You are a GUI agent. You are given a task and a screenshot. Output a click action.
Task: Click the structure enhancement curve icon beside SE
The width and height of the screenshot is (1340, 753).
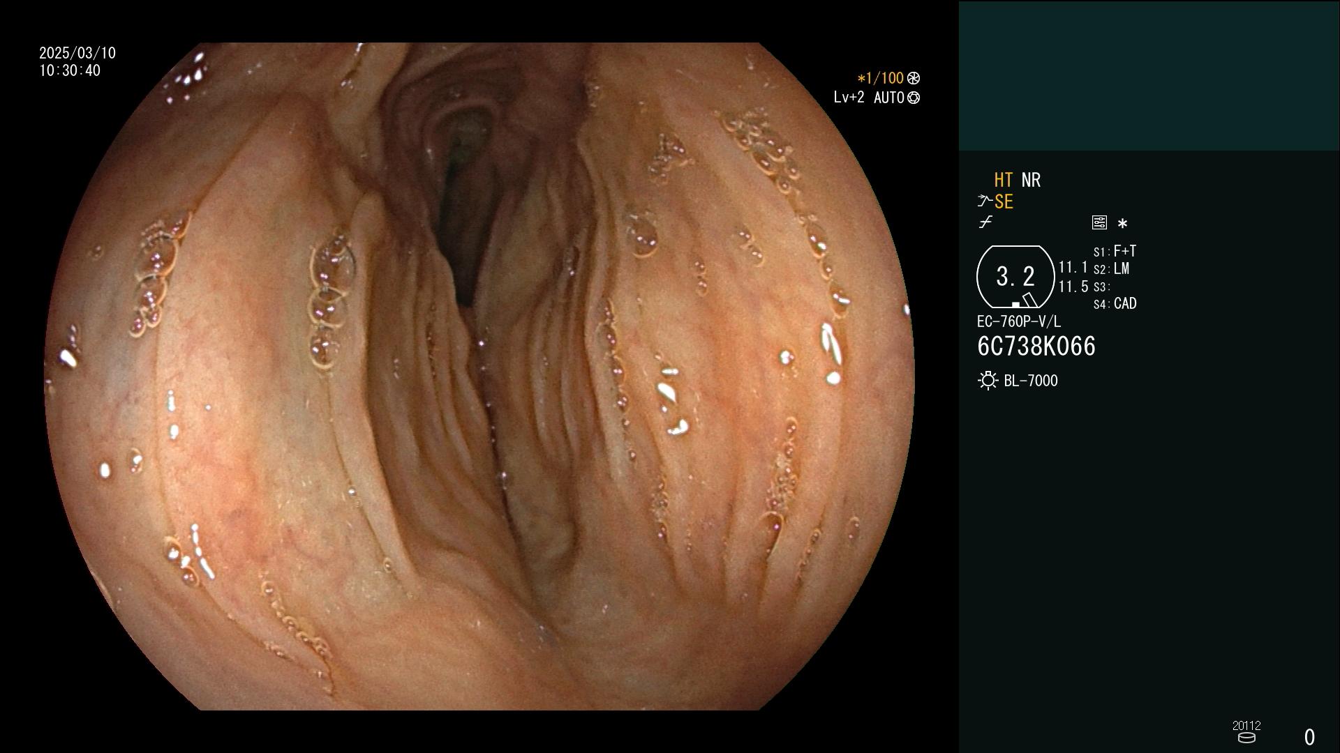[x=985, y=201]
